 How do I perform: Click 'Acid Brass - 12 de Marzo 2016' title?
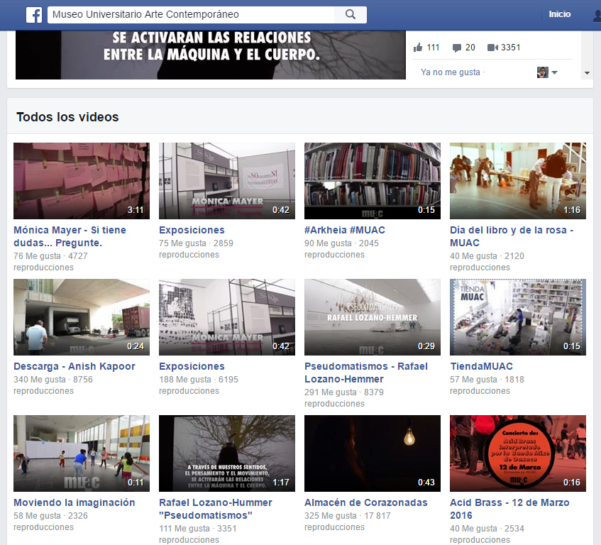(x=509, y=509)
